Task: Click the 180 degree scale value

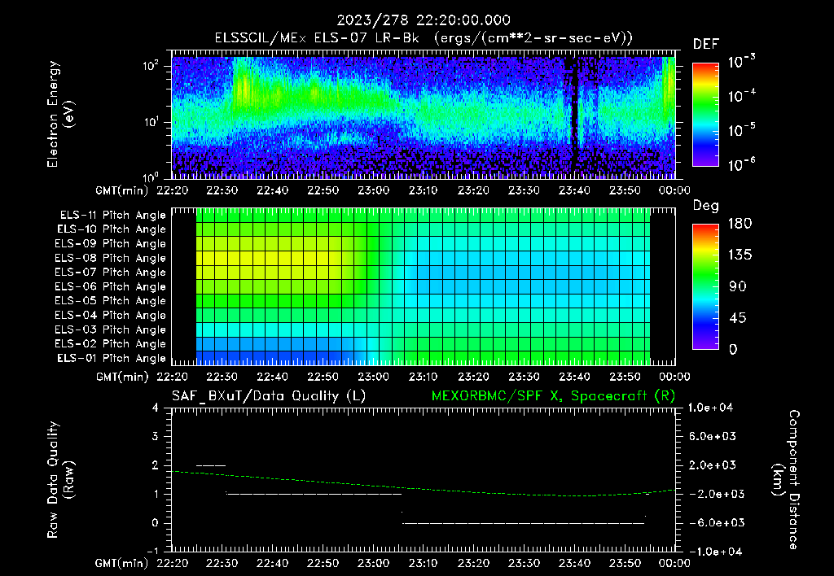Action: (740, 224)
